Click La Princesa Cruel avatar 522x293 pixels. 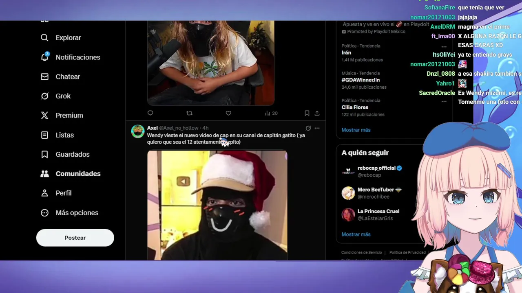348,214
